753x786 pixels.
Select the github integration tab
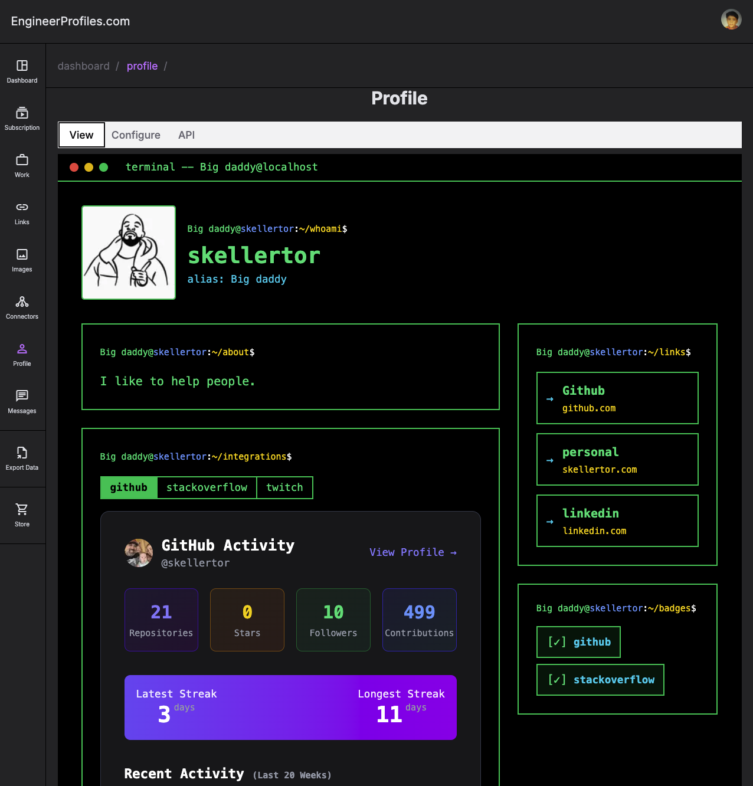point(128,487)
